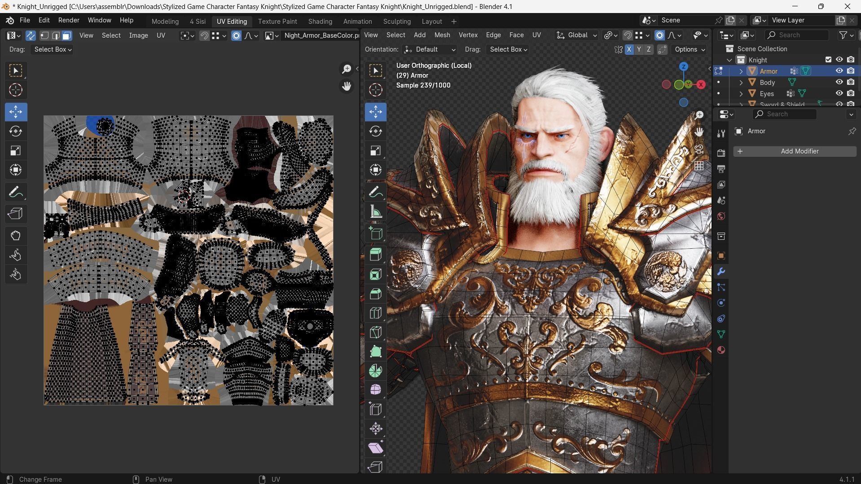861x484 pixels.
Task: Open the Material properties tab
Action: (x=721, y=350)
